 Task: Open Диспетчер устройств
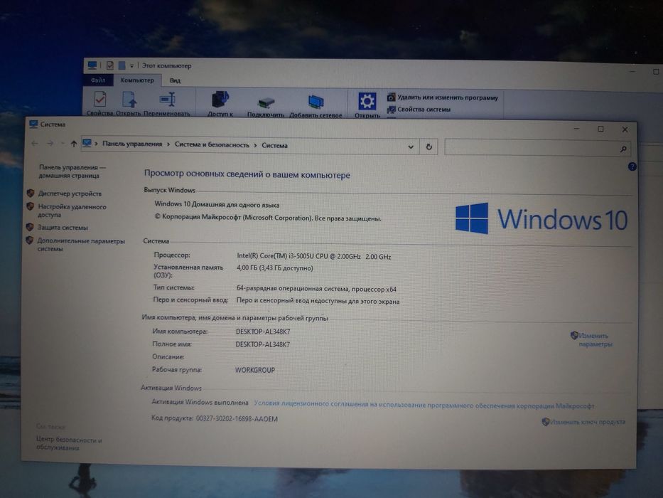(x=70, y=194)
